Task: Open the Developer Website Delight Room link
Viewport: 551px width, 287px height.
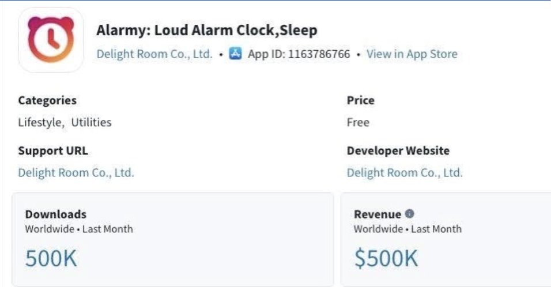Action: (x=405, y=172)
